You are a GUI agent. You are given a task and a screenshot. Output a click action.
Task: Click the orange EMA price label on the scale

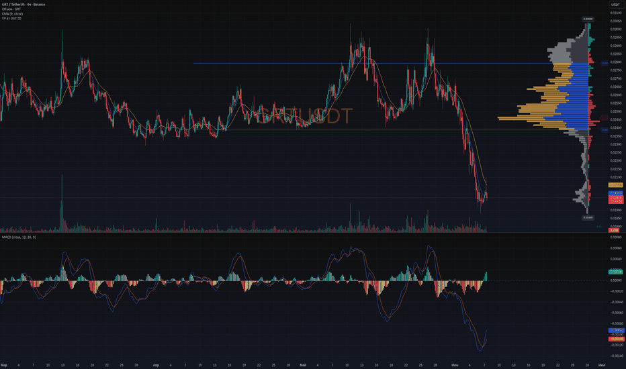[x=615, y=185]
